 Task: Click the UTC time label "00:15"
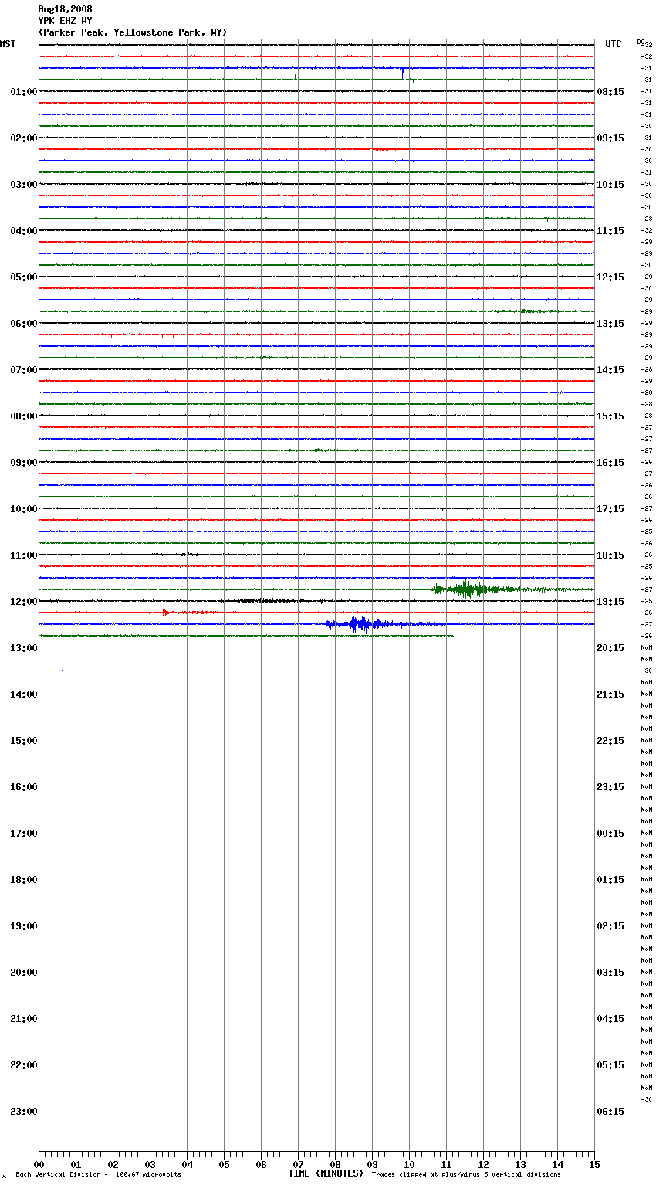[x=610, y=834]
